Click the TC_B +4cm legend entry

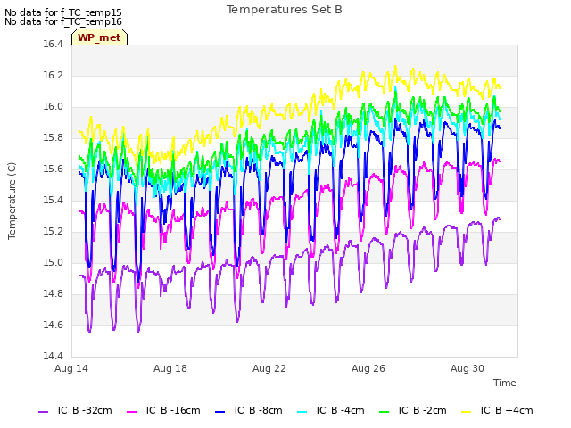coord(497,411)
